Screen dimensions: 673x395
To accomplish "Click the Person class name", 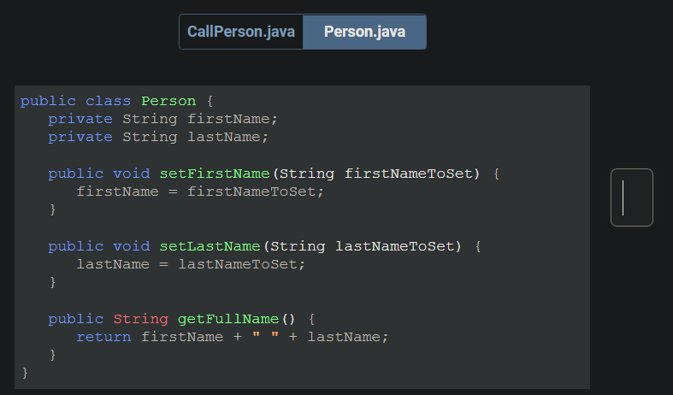I will pyautogui.click(x=168, y=101).
